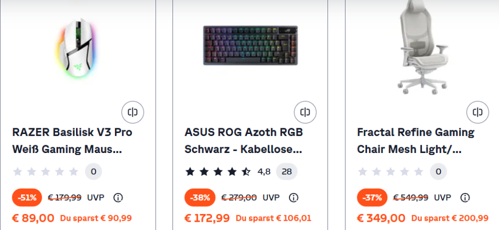Open UVP info icon for Fractal Refine chair

tap(465, 197)
